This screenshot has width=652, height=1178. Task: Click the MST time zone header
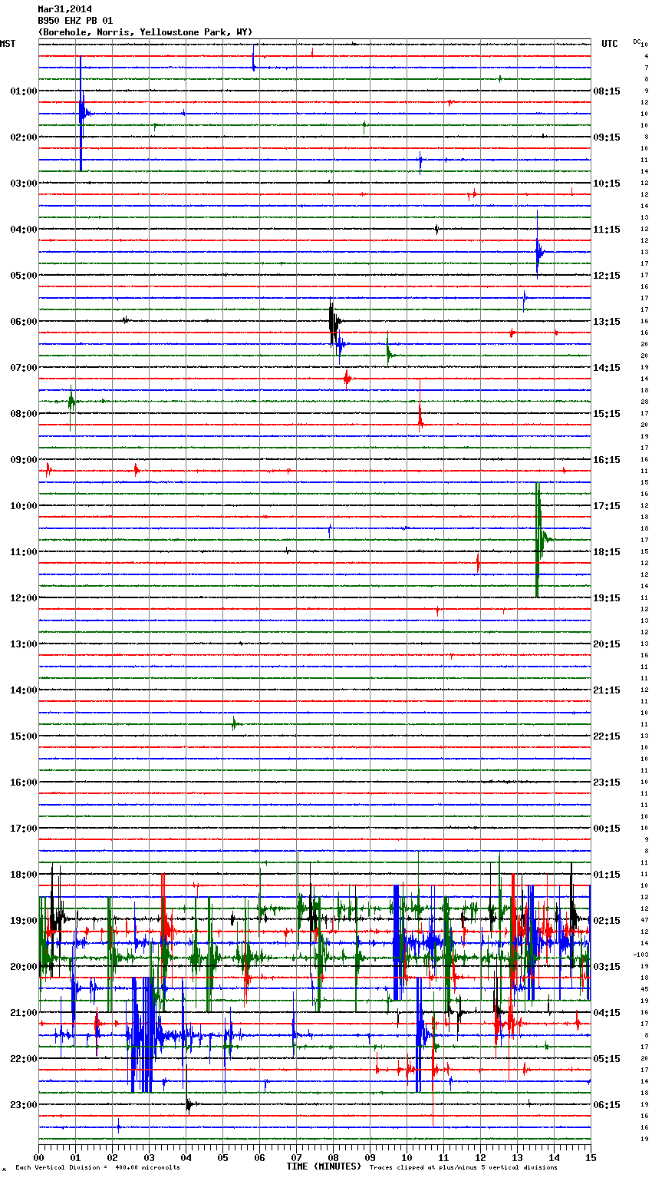(x=8, y=44)
